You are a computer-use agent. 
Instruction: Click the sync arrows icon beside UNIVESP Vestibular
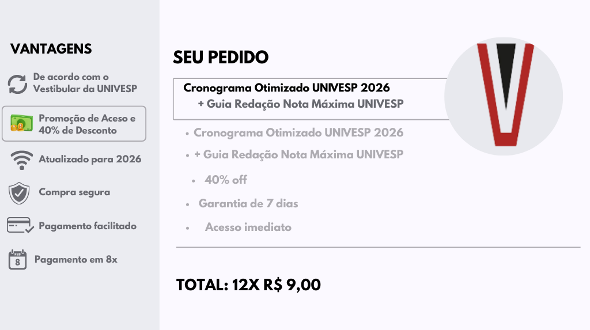tap(18, 84)
